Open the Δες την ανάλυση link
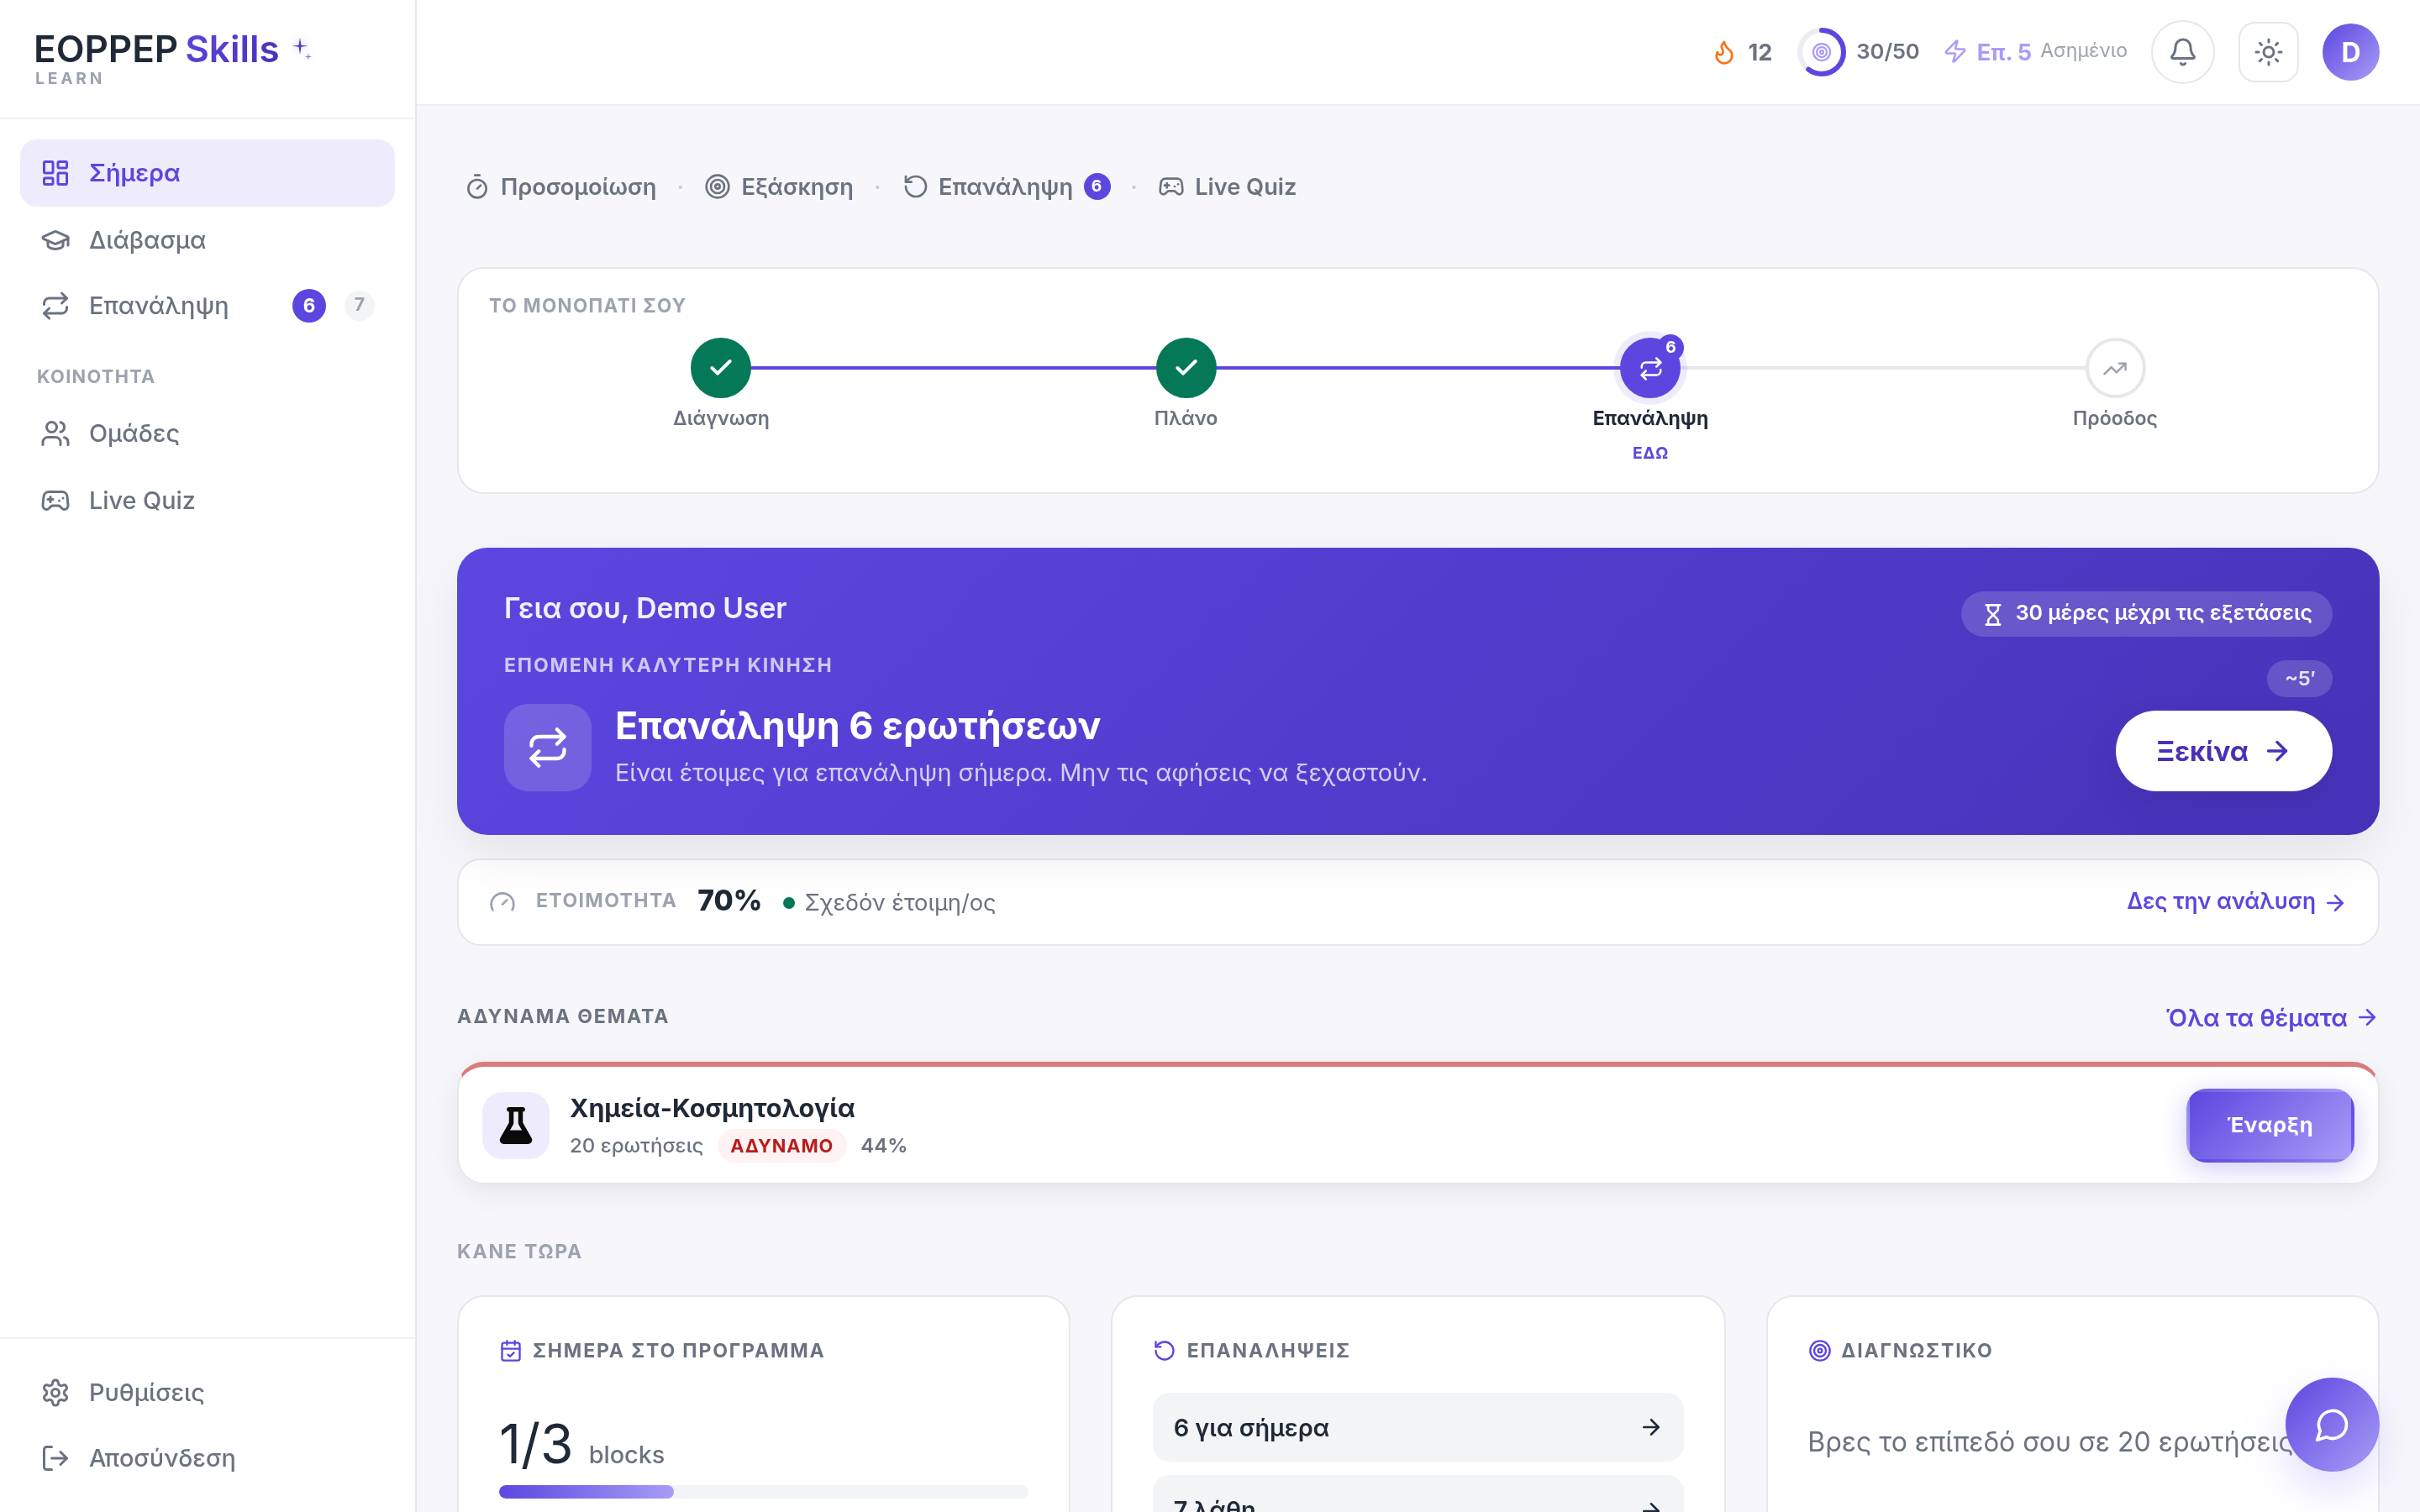This screenshot has height=1512, width=2420. pos(2236,902)
